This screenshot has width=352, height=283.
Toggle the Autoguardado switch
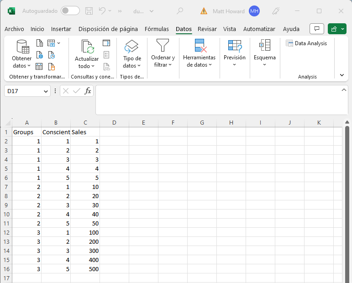(70, 11)
